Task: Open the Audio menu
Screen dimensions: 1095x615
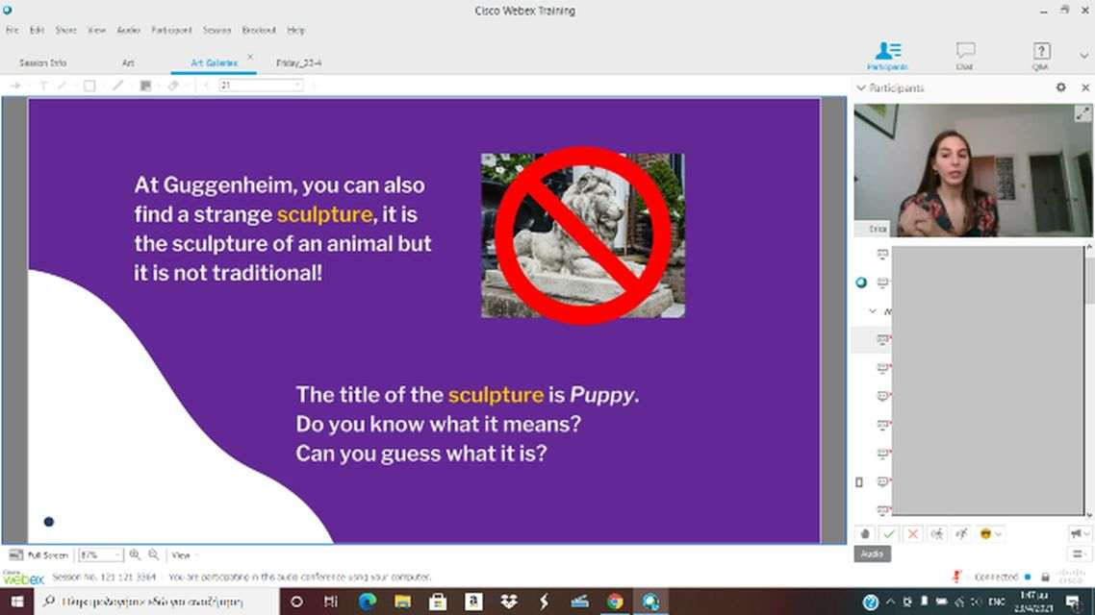Action: click(x=128, y=30)
